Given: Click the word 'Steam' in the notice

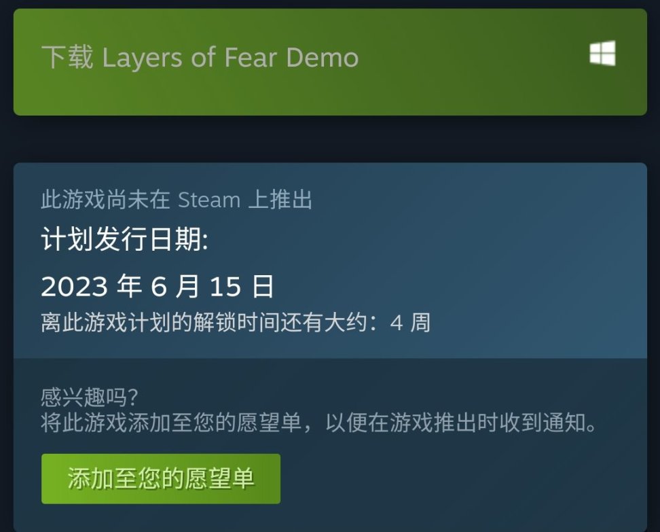Looking at the screenshot, I should 208,200.
